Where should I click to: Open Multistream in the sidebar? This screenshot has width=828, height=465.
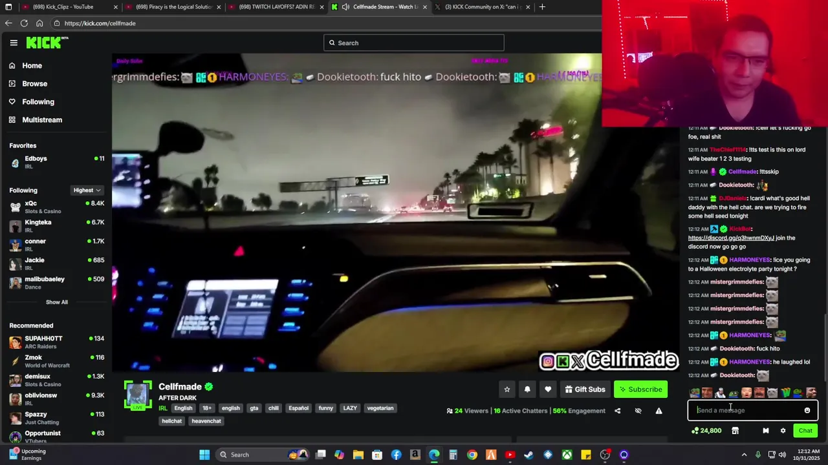coord(42,120)
